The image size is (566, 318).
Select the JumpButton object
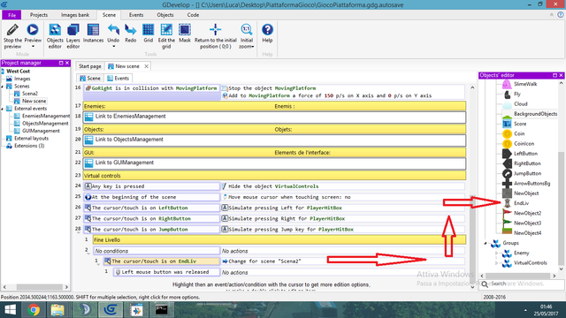[x=527, y=173]
